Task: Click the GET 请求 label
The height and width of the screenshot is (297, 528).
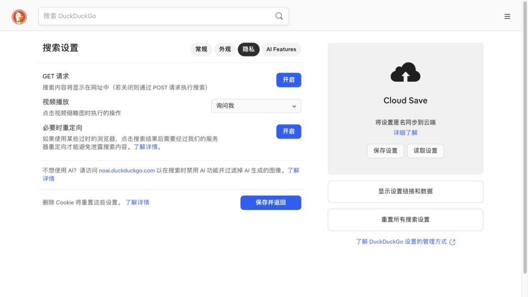Action: (x=56, y=76)
